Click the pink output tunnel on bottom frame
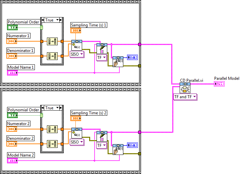The image size is (240, 174). tap(139, 132)
